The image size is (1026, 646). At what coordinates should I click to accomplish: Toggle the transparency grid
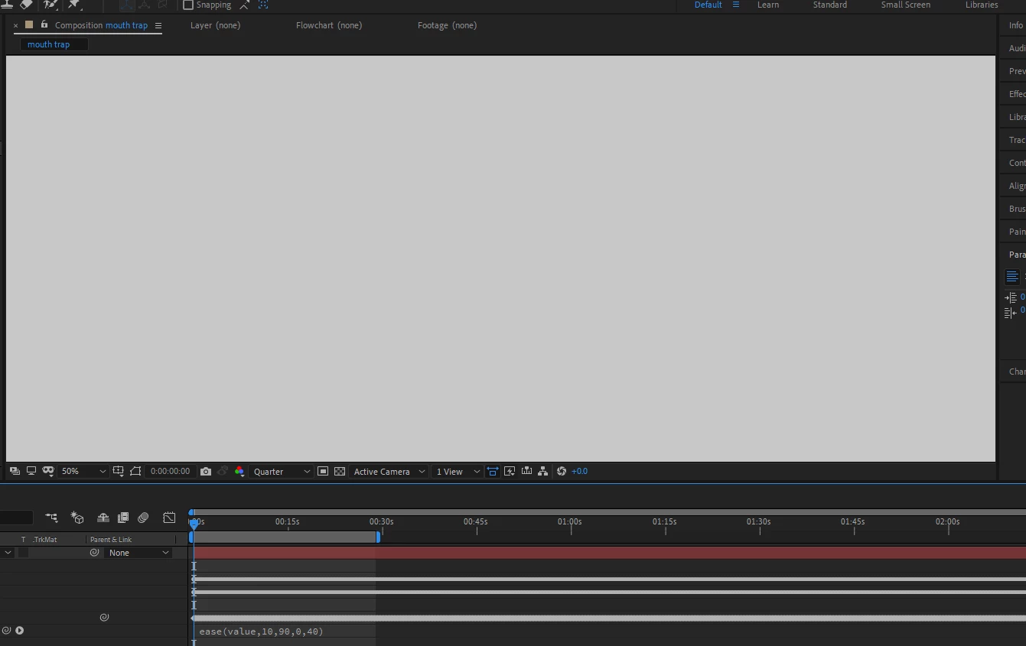coord(340,472)
